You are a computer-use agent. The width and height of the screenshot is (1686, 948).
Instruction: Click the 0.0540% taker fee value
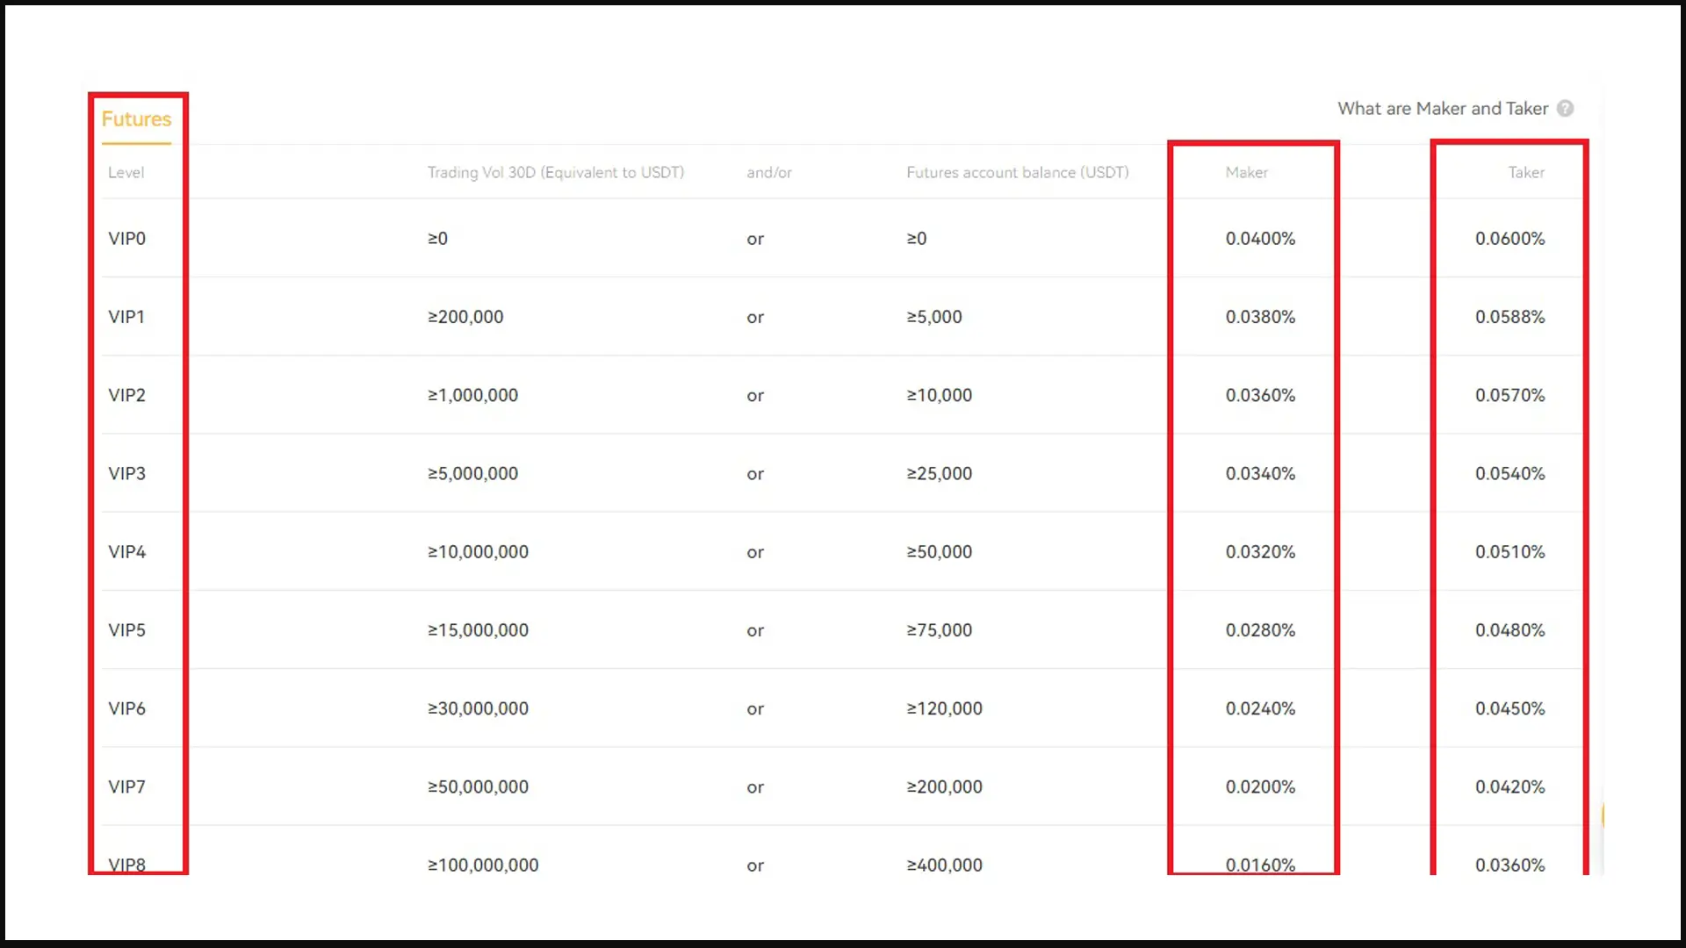[x=1509, y=474]
